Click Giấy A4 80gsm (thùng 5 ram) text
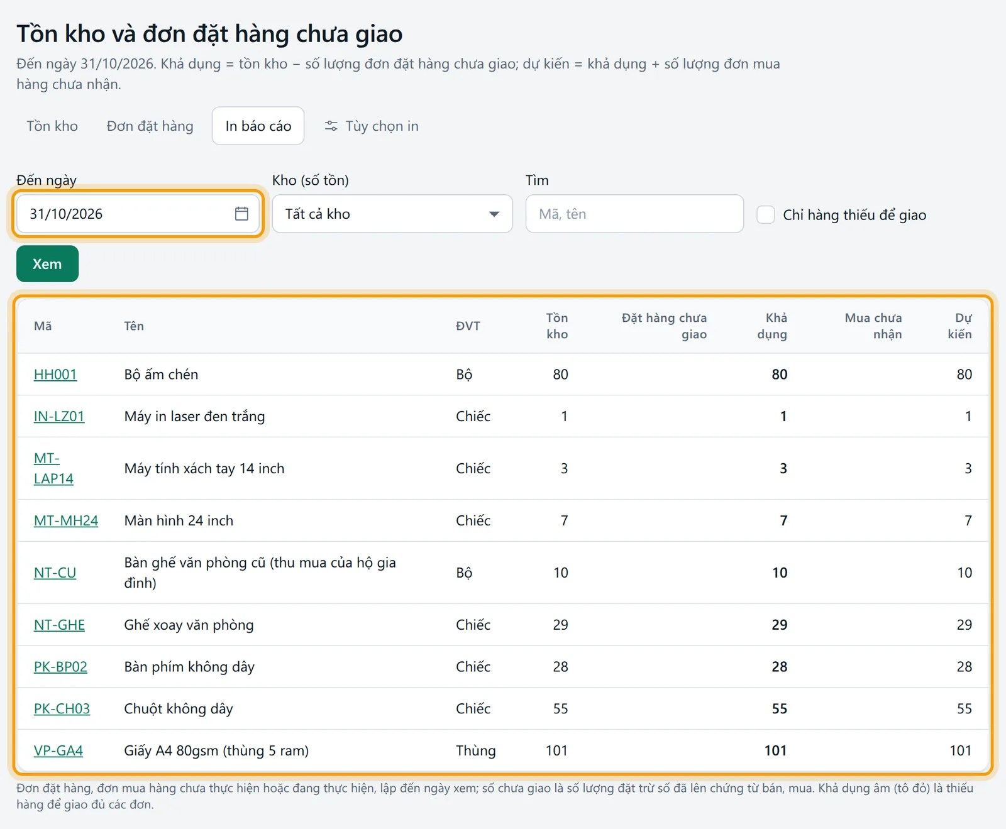The width and height of the screenshot is (1006, 829). click(x=216, y=750)
